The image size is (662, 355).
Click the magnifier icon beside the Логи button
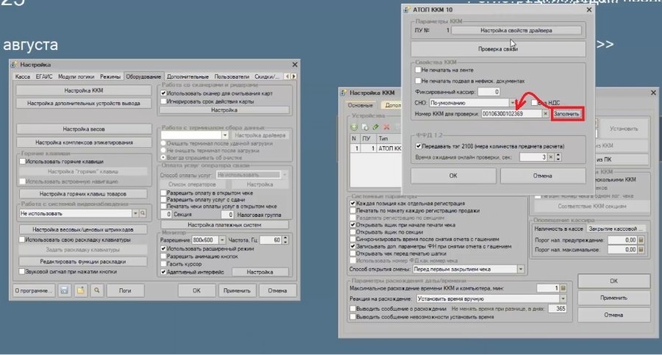(x=96, y=290)
